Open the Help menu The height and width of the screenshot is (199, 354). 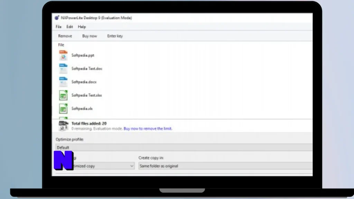pyautogui.click(x=82, y=27)
